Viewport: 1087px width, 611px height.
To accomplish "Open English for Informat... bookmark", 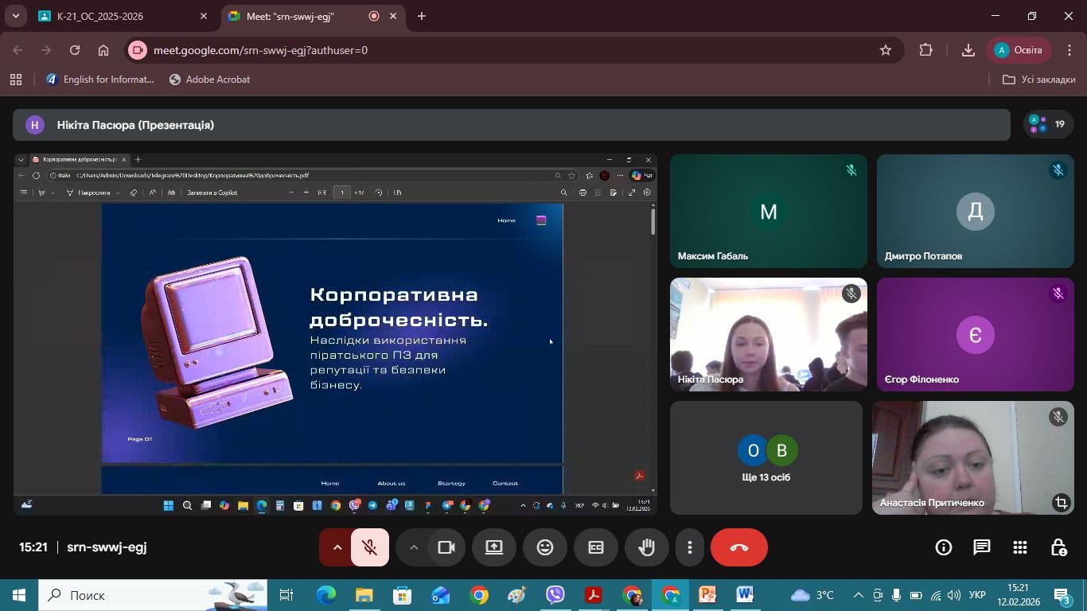I will tap(99, 80).
